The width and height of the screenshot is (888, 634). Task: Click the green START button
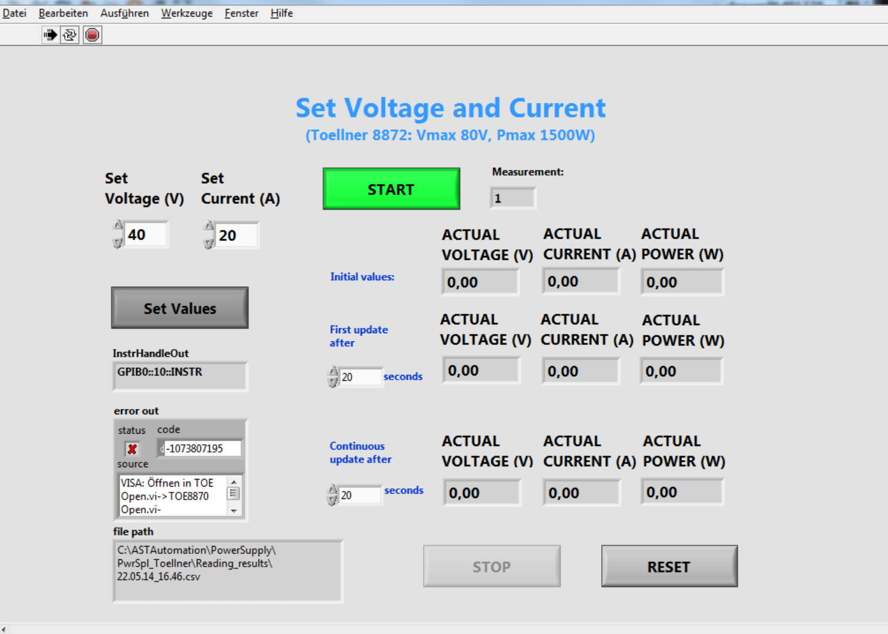(x=391, y=189)
